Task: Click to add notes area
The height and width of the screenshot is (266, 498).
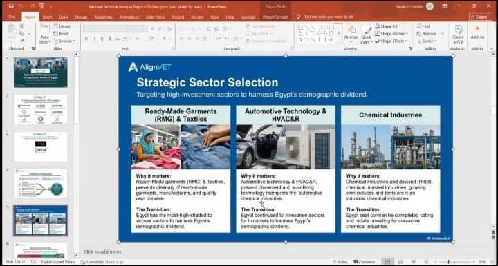Action: 102,251
